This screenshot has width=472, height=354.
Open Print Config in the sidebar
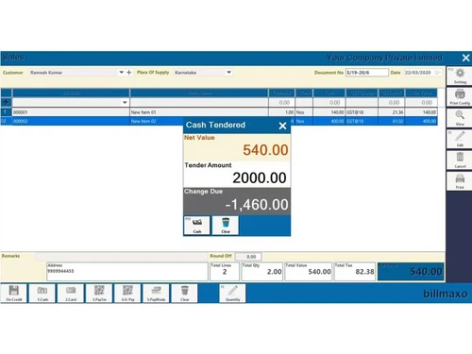point(460,97)
